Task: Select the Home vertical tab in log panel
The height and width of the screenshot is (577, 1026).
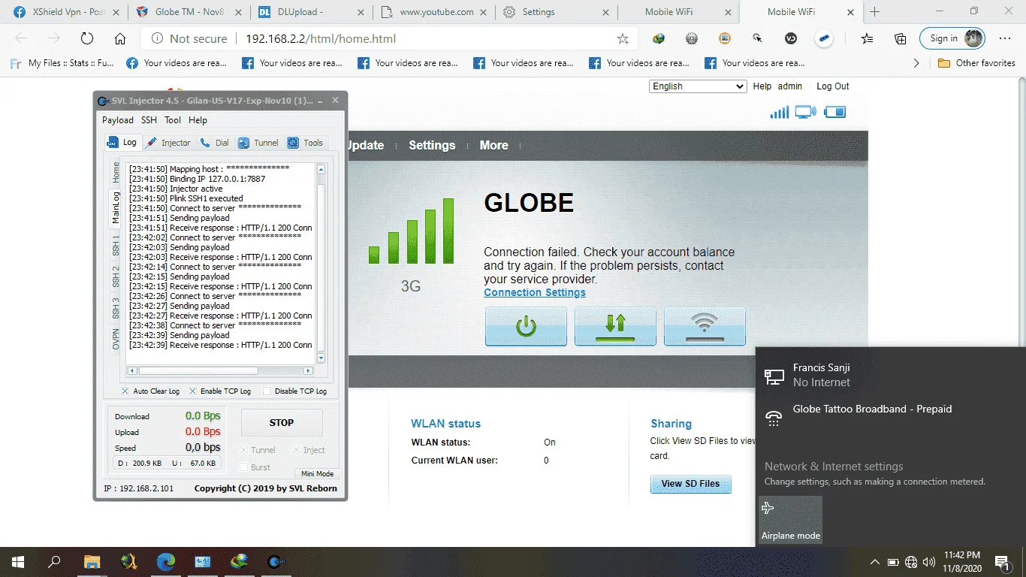Action: (x=116, y=172)
